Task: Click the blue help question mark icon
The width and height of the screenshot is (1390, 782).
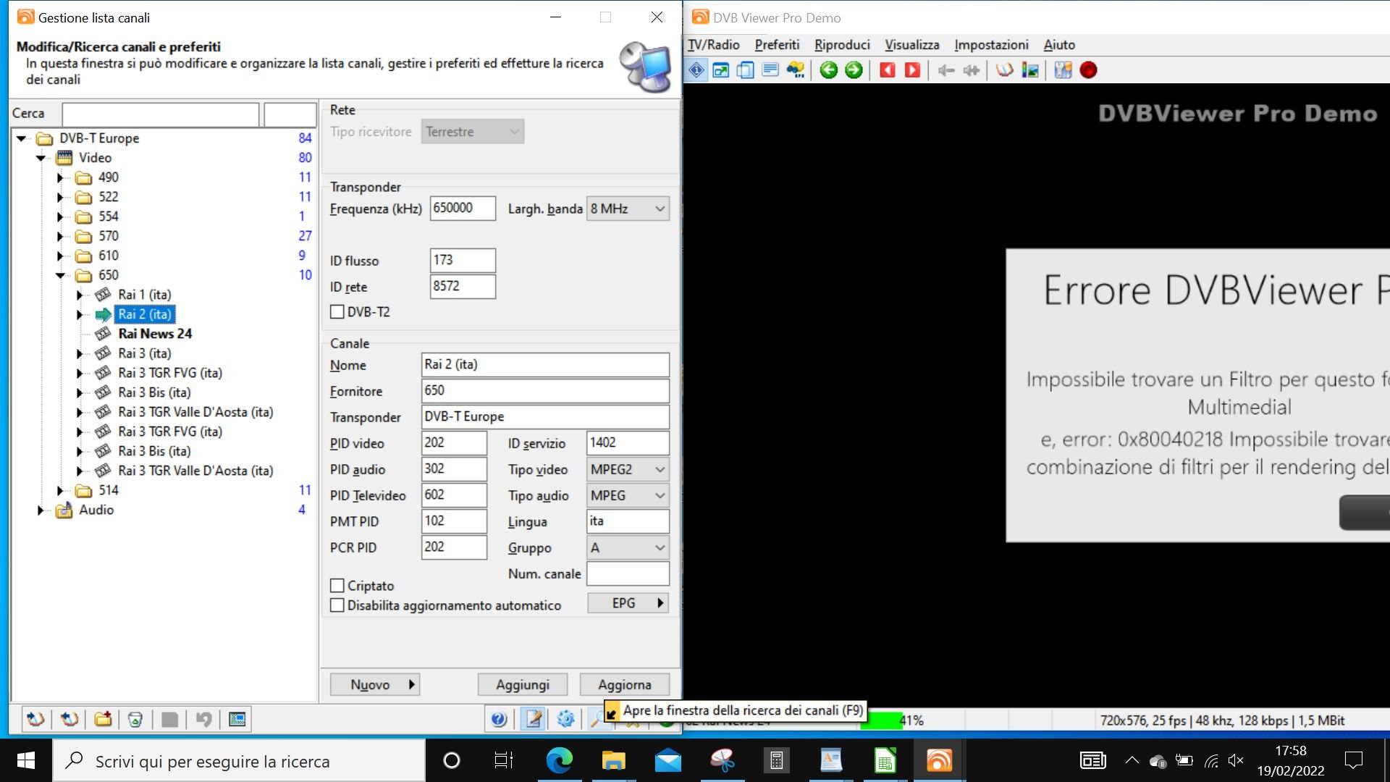Action: click(499, 719)
